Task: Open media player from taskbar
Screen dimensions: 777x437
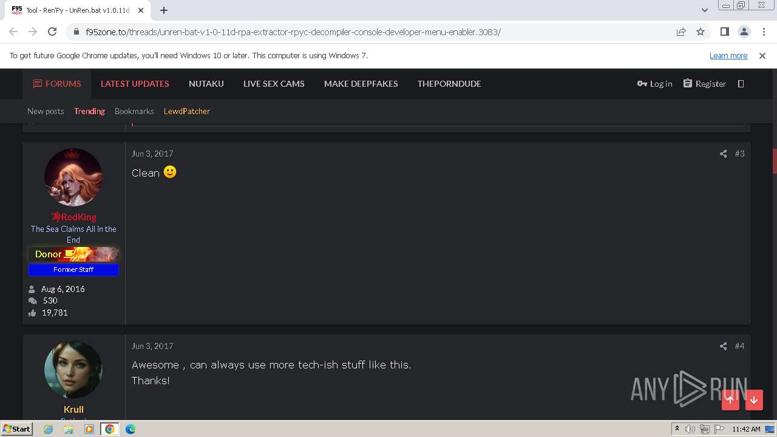Action: pos(89,429)
